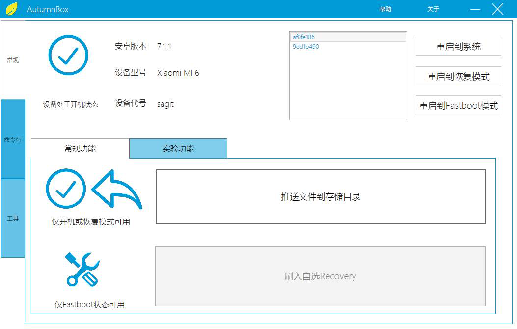Click the AutumnBox leaf logo
This screenshot has height=329, width=517.
11,9
